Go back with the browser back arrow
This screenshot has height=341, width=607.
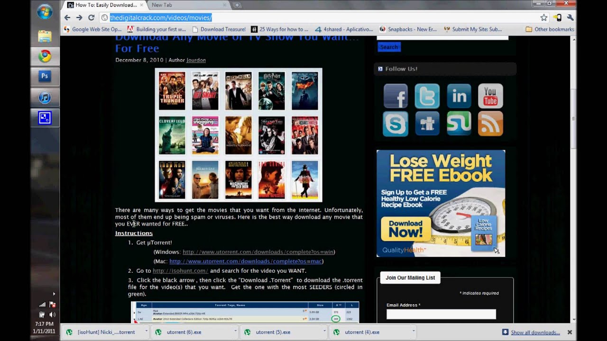click(x=67, y=18)
